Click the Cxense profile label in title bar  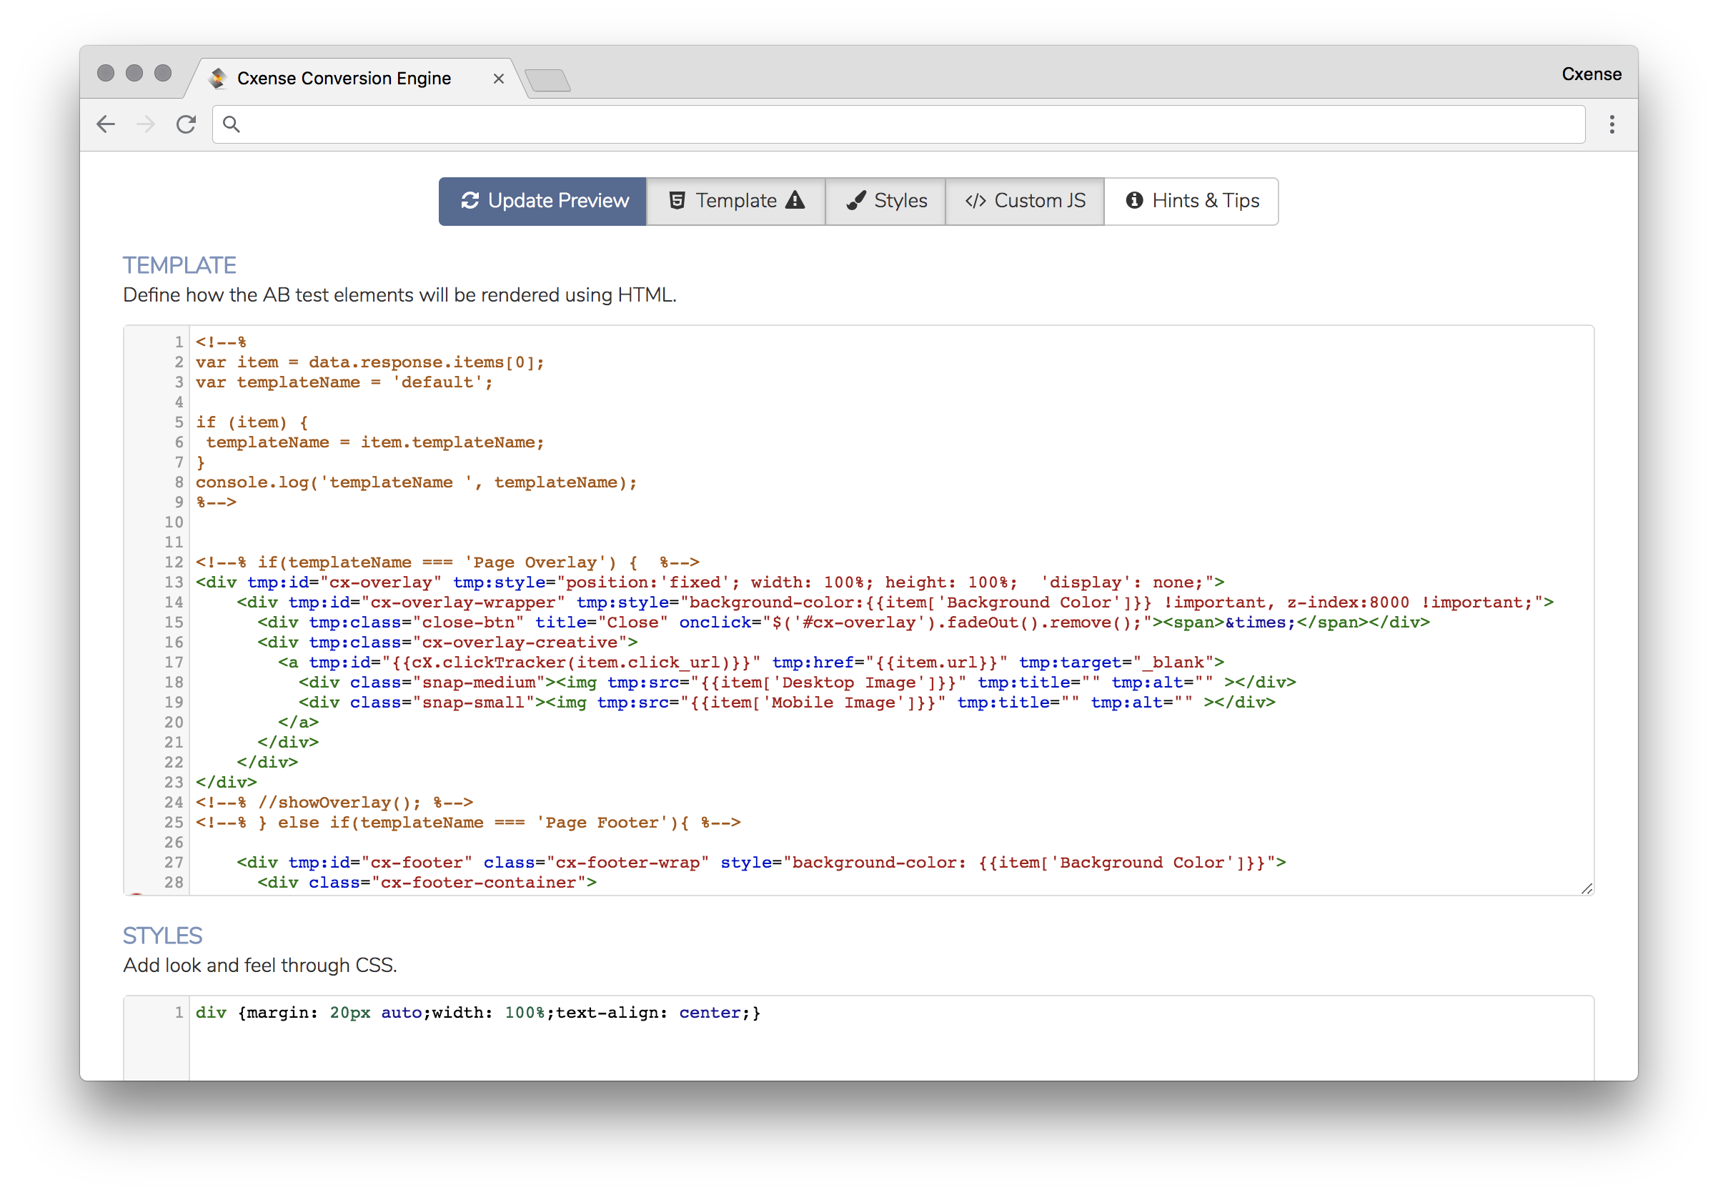[x=1591, y=74]
